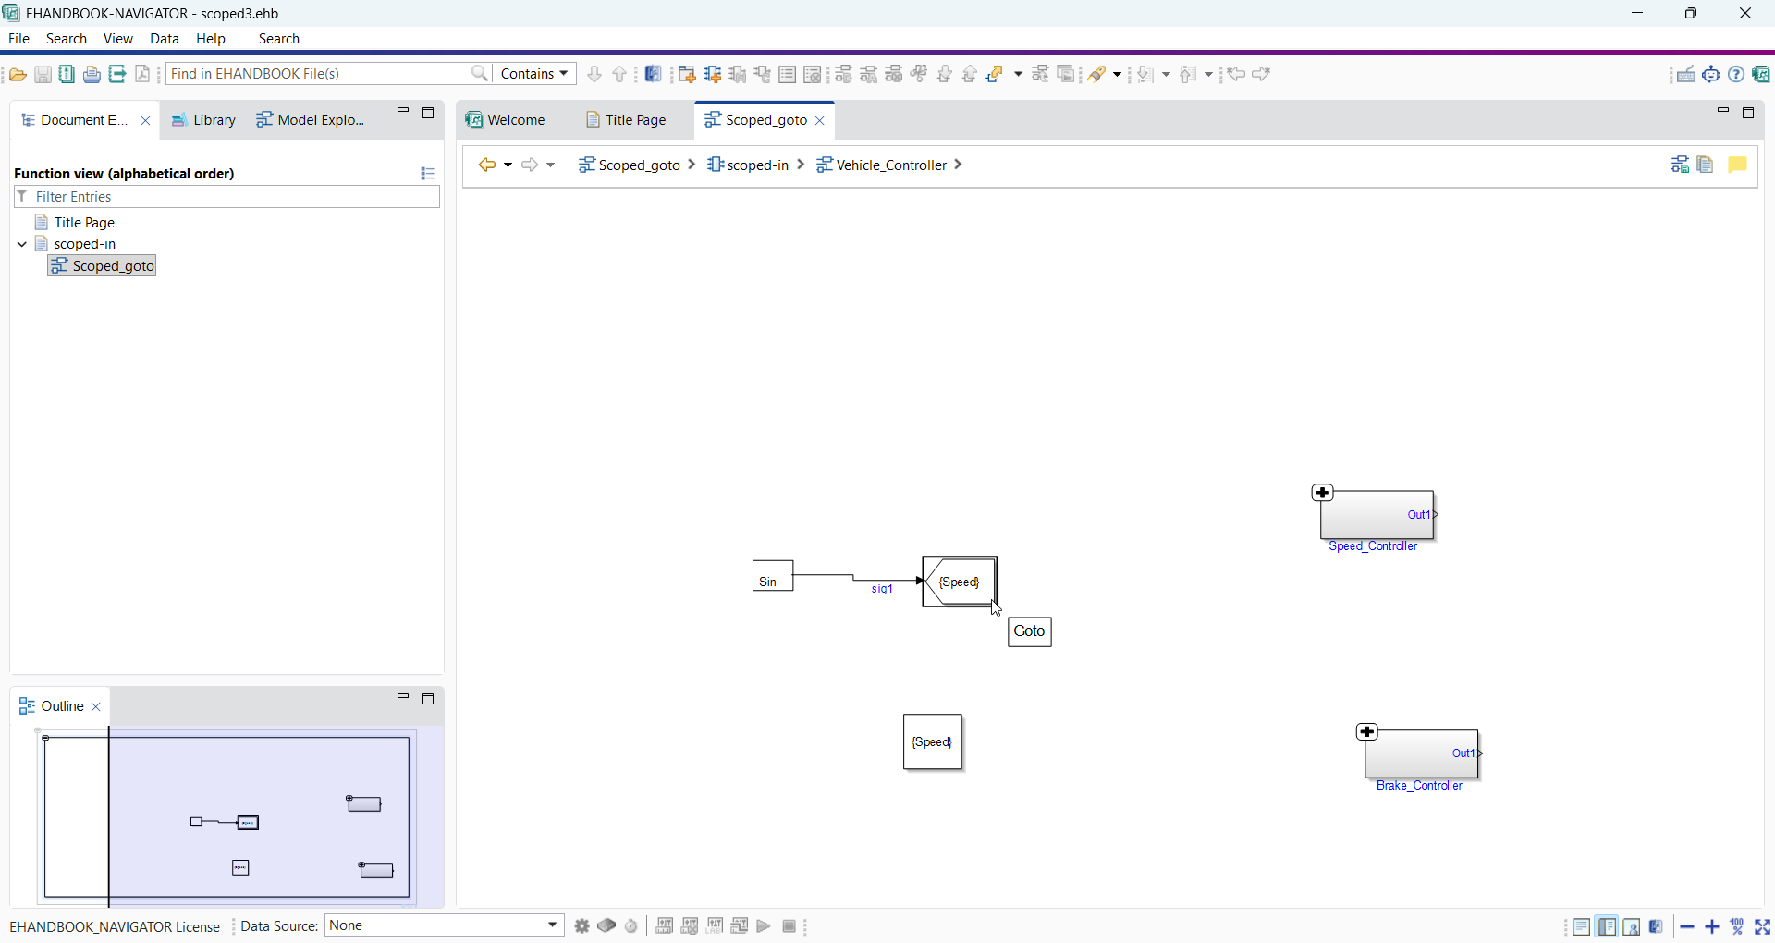The image size is (1775, 943).
Task: Collapse the scoped-in tree node
Action: 22,244
